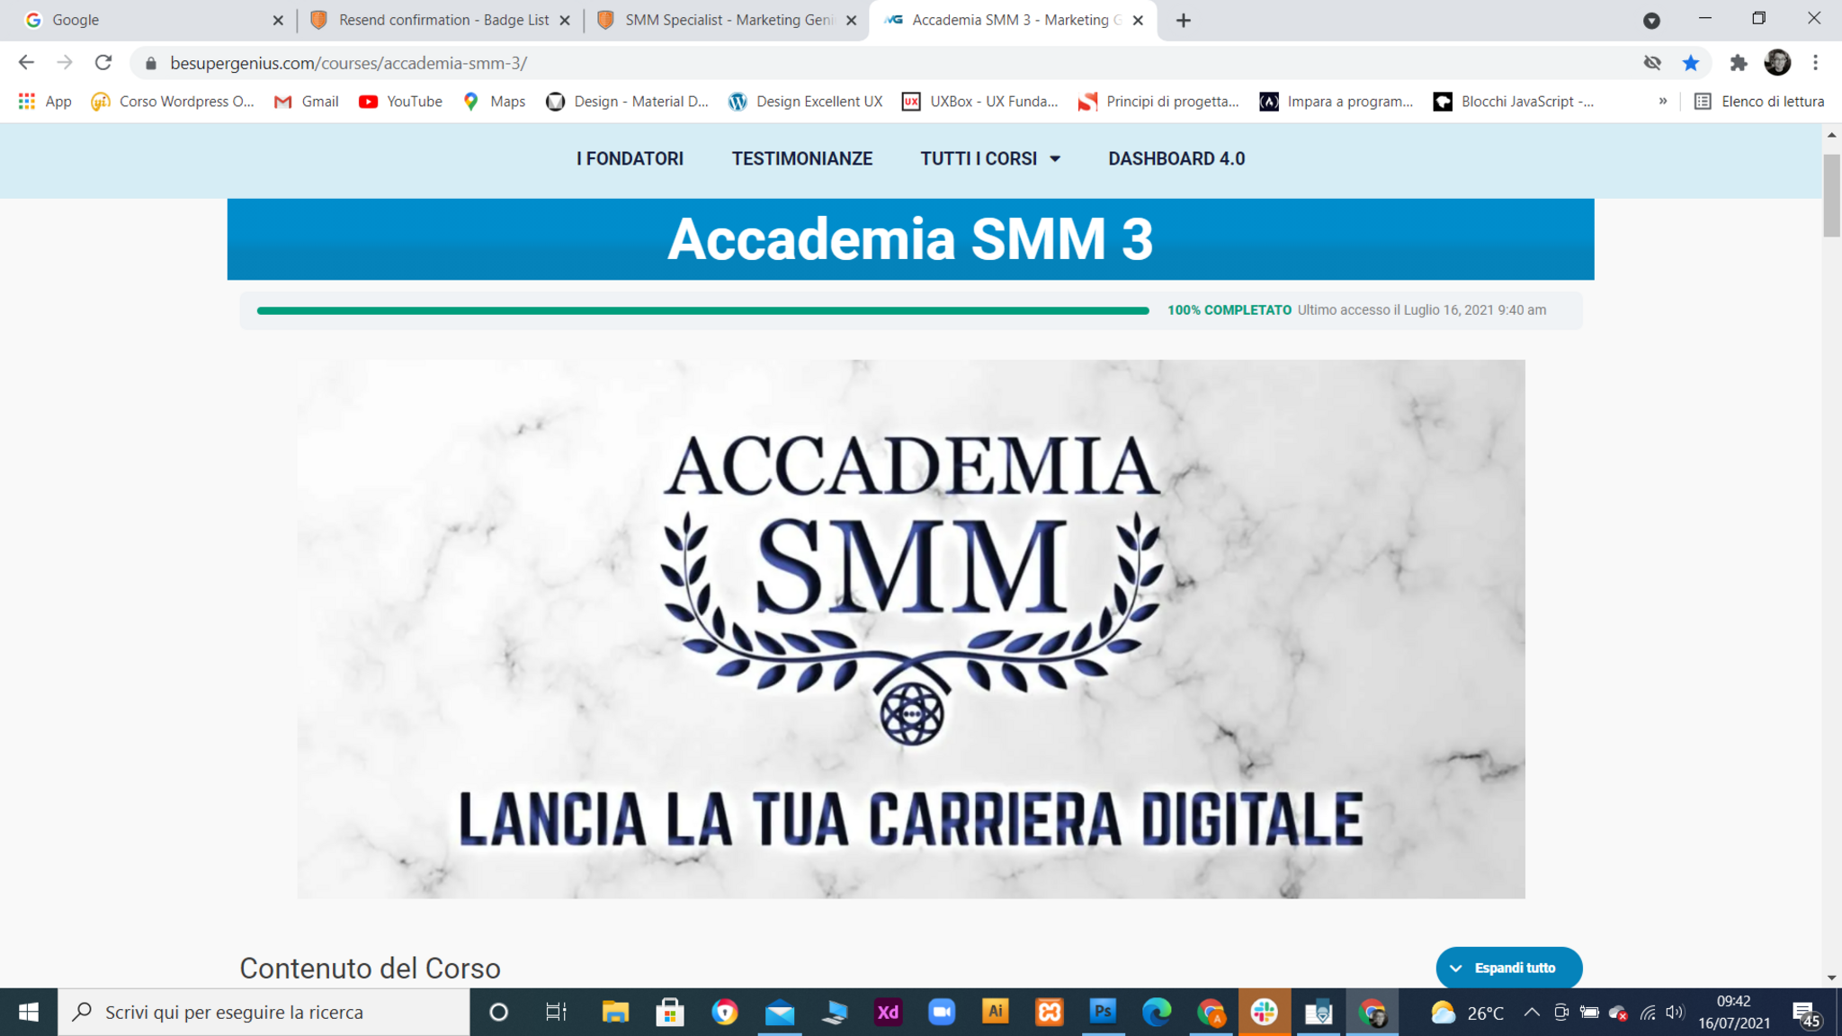Open the I FONDATORI link
Screen dimensions: 1842x1036
tap(630, 159)
